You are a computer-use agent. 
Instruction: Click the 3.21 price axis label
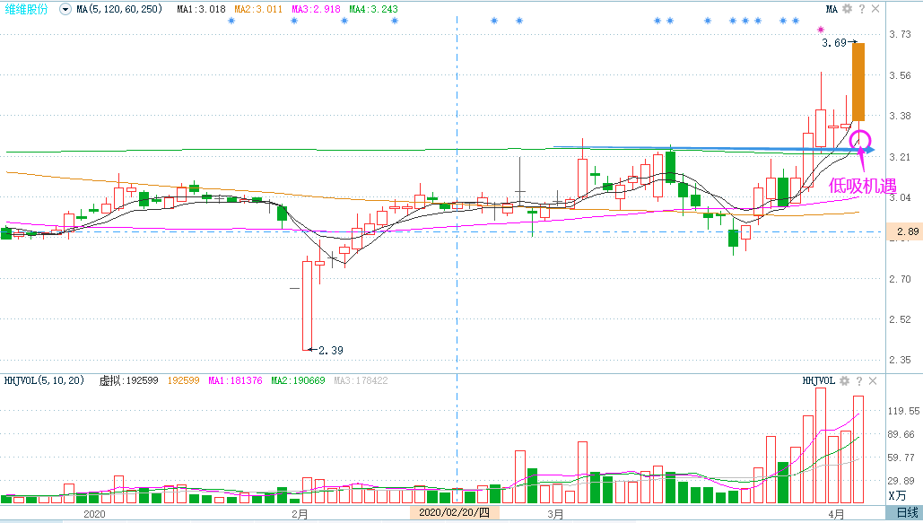pyautogui.click(x=900, y=157)
